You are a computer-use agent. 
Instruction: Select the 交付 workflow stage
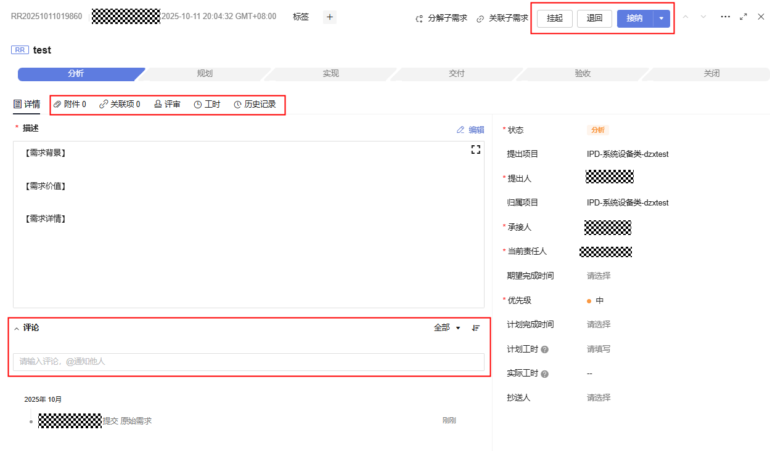pos(457,74)
